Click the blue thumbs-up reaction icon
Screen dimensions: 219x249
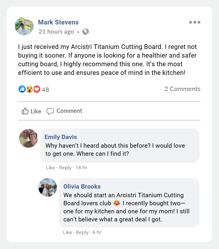(x=22, y=89)
